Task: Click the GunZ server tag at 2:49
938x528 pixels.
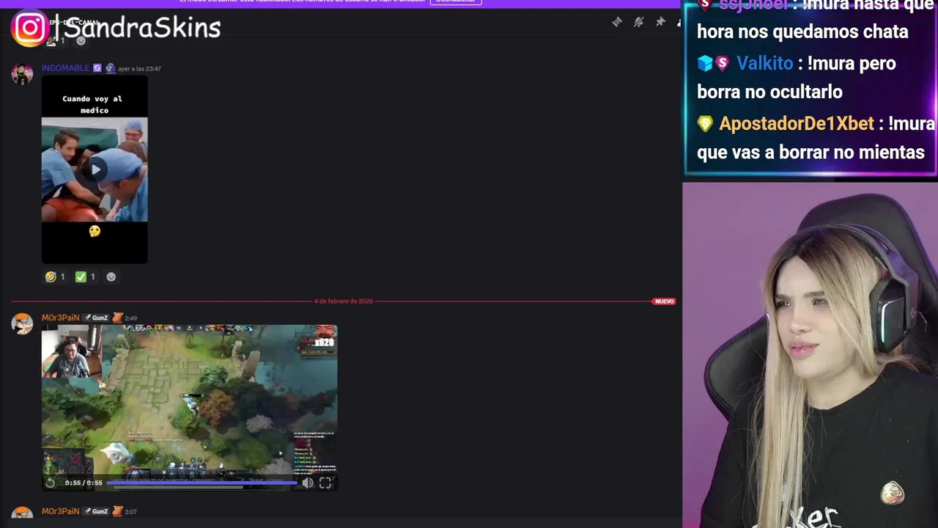Action: point(96,318)
